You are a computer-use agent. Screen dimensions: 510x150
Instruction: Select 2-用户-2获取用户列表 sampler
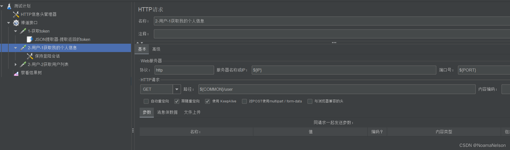pos(48,64)
